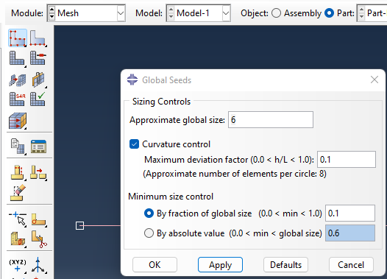Uncheck the Curvature control checkbox
This screenshot has height=279, width=387.
pos(134,144)
